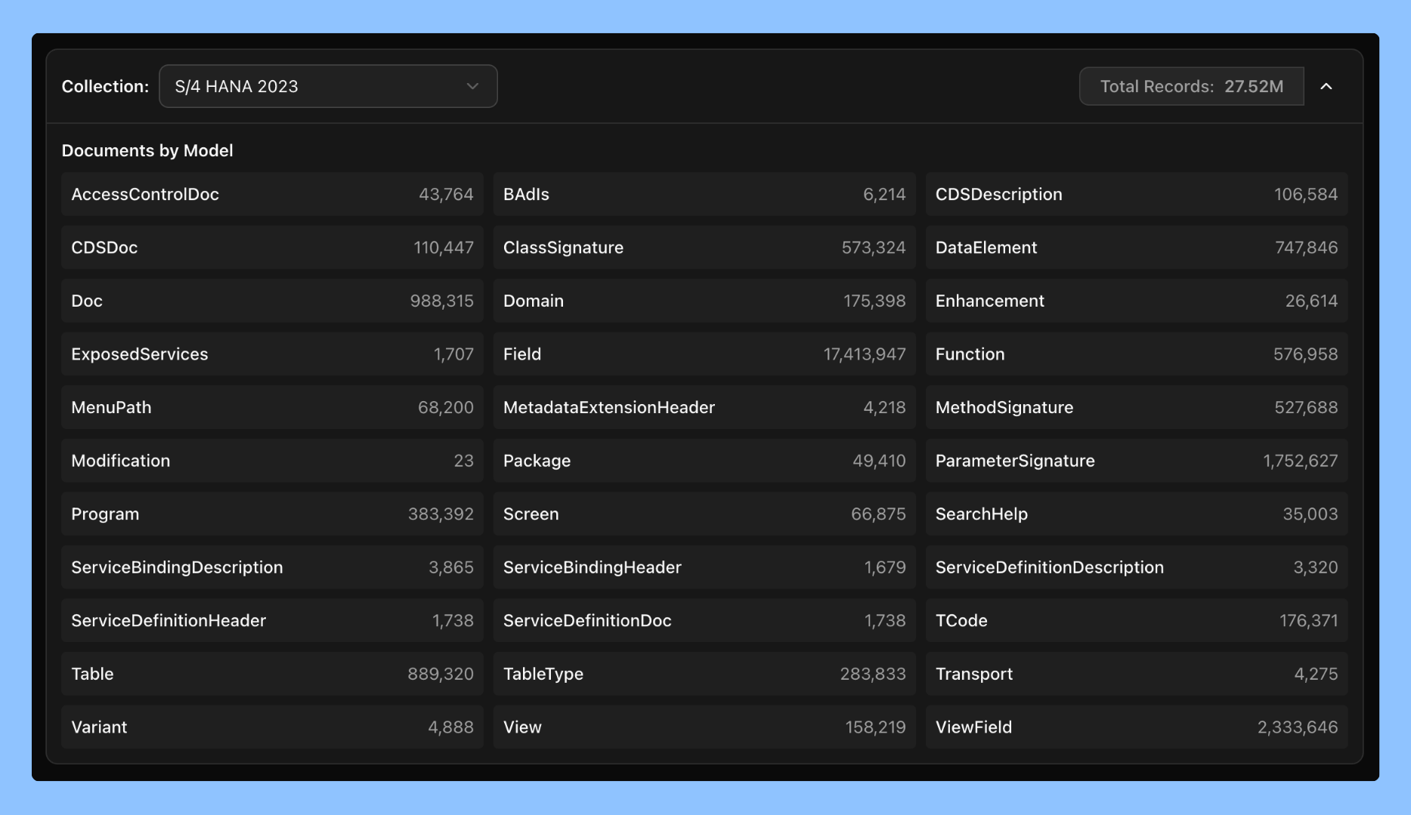Click the Enhancement model row

(1137, 301)
